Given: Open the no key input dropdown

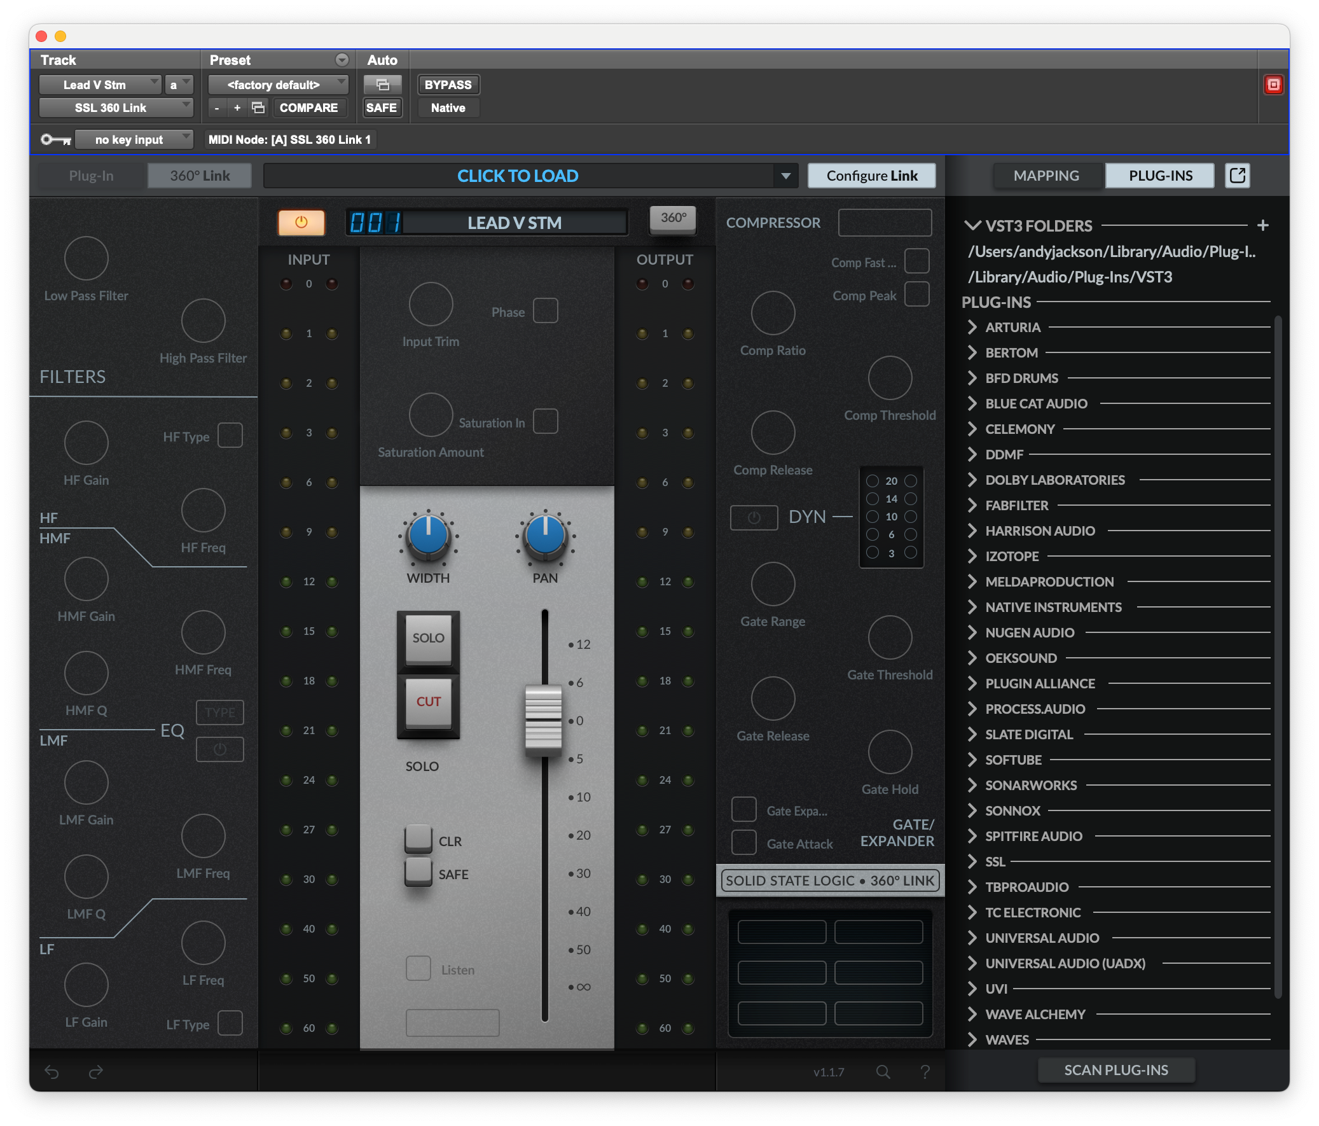Looking at the screenshot, I should click(x=134, y=139).
